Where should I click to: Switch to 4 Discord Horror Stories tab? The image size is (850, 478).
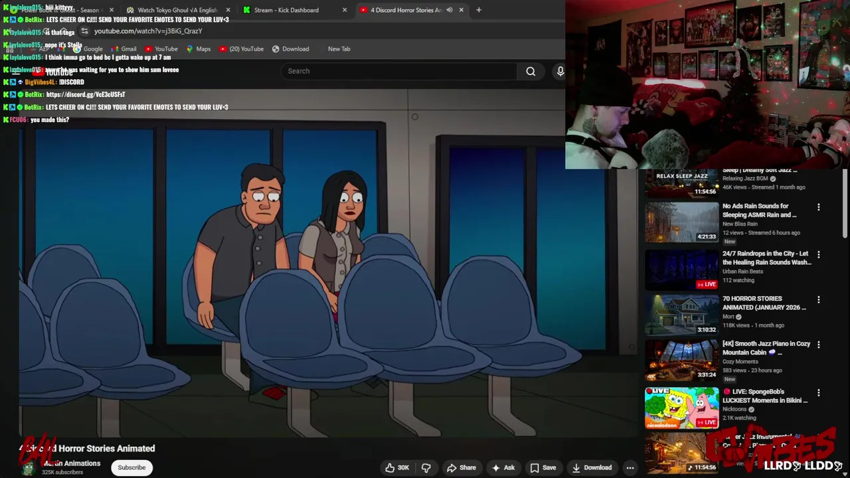coord(406,10)
